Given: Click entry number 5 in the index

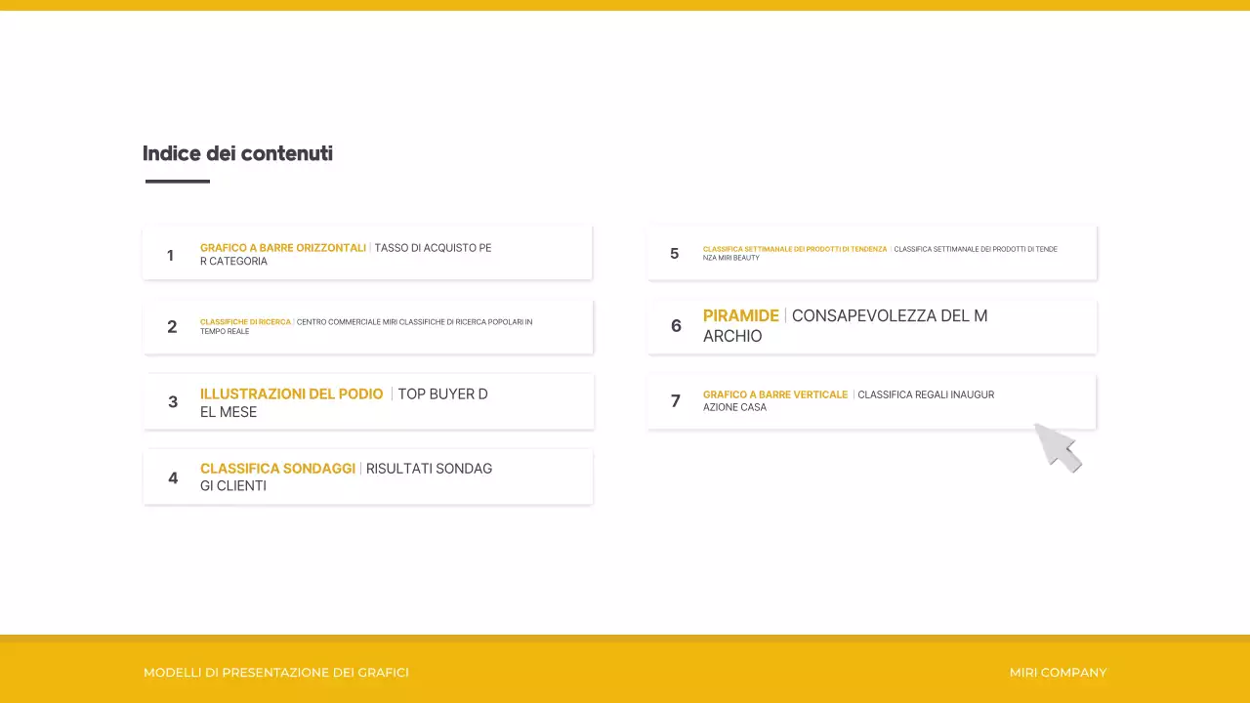Looking at the screenshot, I should [674, 253].
